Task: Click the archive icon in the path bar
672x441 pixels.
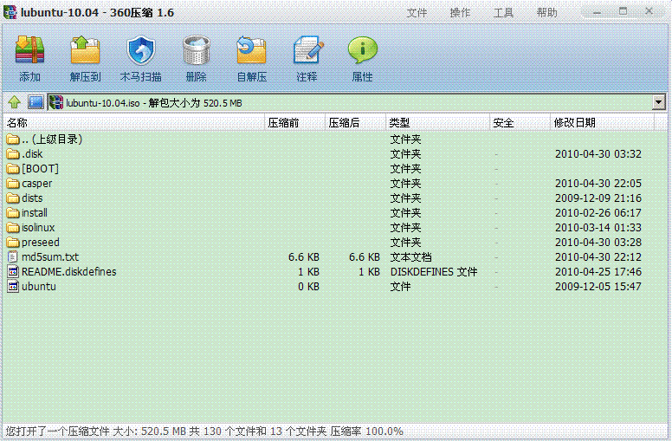Action: click(56, 103)
